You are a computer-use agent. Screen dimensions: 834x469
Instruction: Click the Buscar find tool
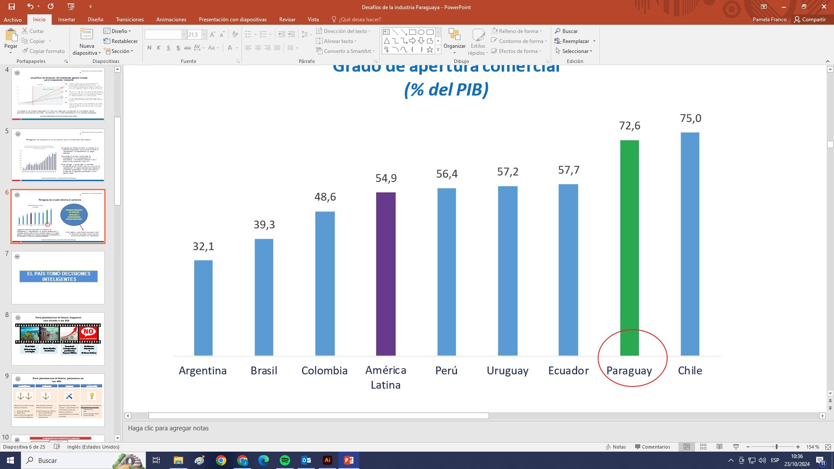click(x=566, y=31)
